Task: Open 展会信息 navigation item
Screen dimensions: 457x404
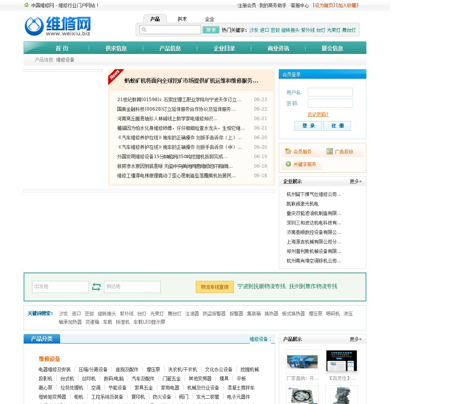Action: coord(332,48)
